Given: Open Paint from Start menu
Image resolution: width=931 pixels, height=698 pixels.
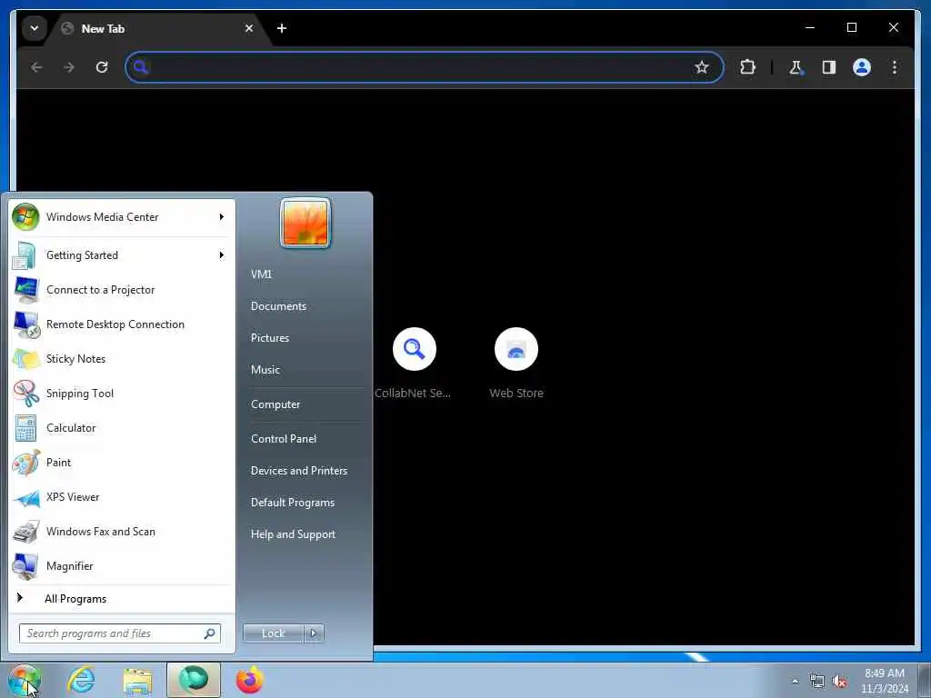Looking at the screenshot, I should pos(122,463).
